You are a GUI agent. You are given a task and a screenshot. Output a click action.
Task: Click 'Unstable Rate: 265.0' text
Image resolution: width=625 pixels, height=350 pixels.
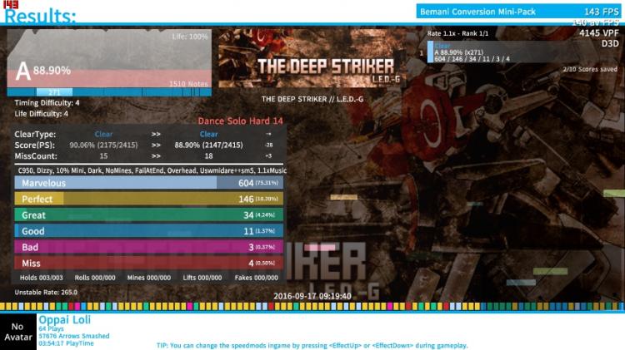pos(46,292)
